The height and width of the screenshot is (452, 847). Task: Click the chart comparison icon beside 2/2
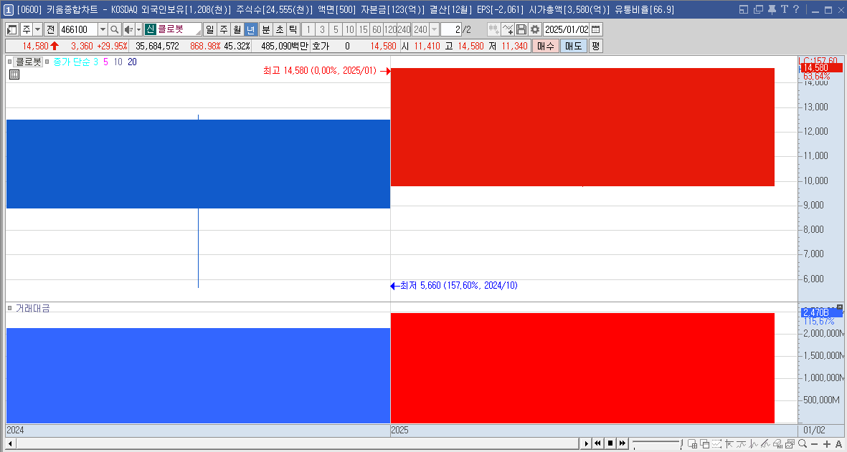click(493, 29)
